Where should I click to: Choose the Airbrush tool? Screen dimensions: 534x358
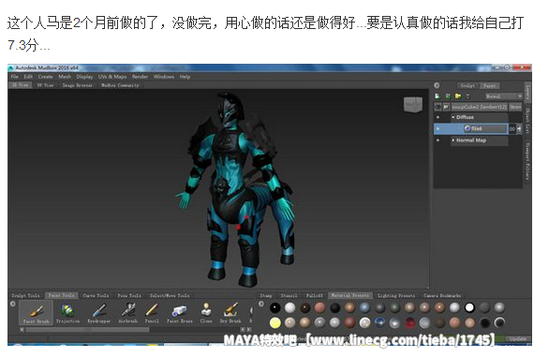click(128, 313)
